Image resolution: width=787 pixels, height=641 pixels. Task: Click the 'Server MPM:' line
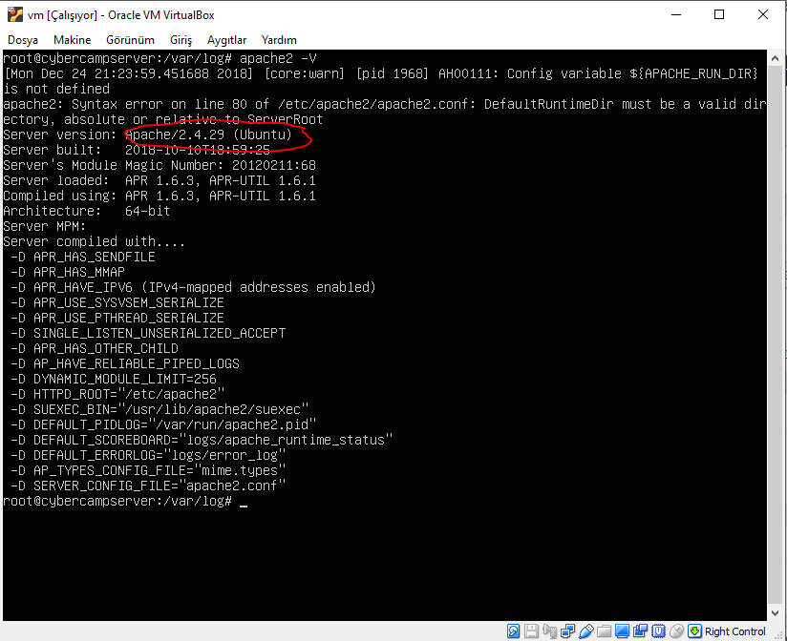point(45,226)
